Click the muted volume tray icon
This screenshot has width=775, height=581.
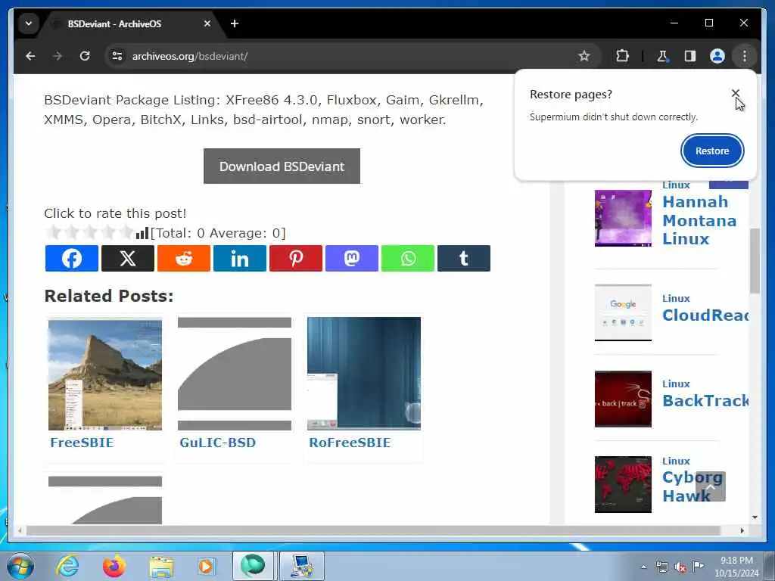680,567
